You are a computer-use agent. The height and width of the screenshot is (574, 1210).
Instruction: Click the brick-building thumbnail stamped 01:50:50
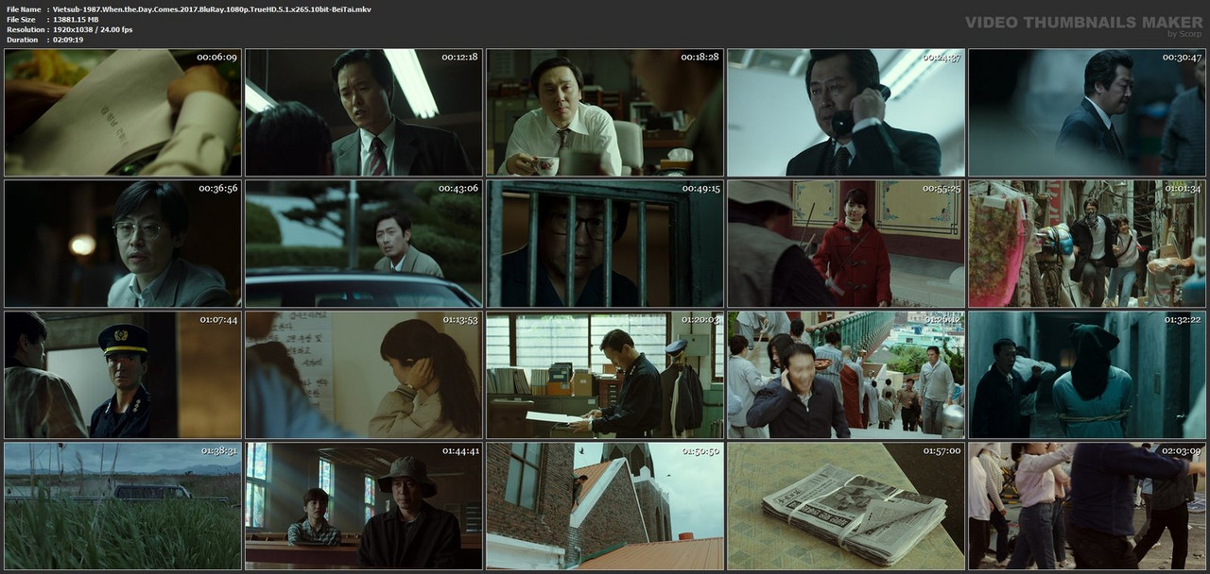[x=605, y=507]
